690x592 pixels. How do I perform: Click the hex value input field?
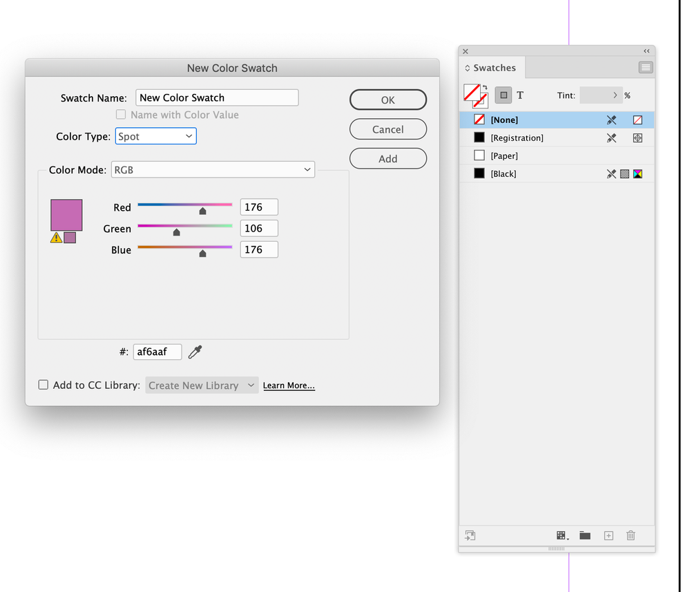pyautogui.click(x=157, y=352)
